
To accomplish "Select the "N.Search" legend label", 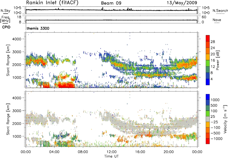I will pos(220,11).
